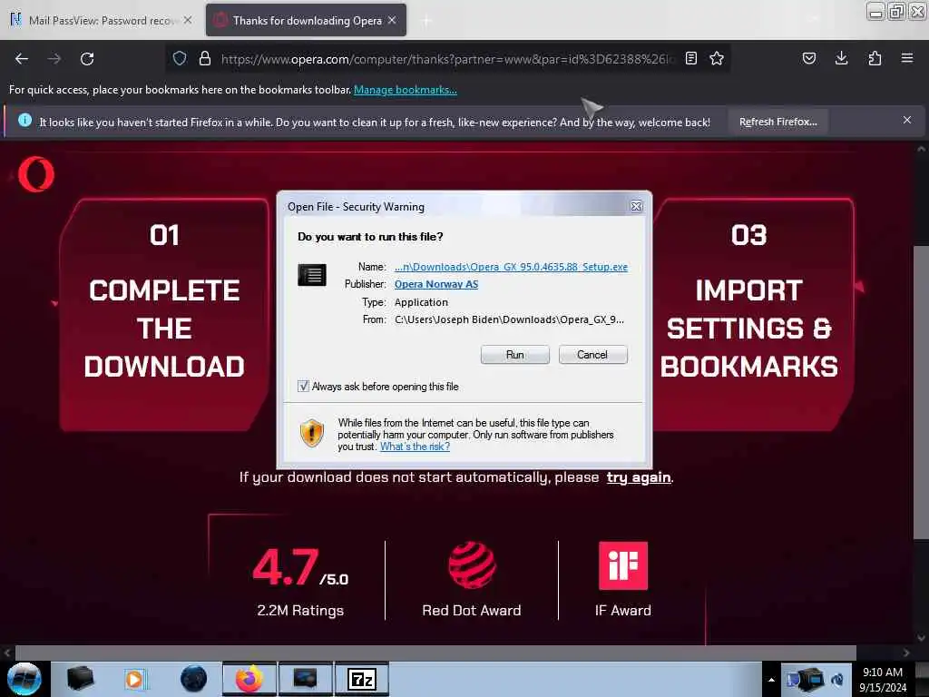The height and width of the screenshot is (697, 929).
Task: Click the iF Award logo
Action: click(623, 565)
